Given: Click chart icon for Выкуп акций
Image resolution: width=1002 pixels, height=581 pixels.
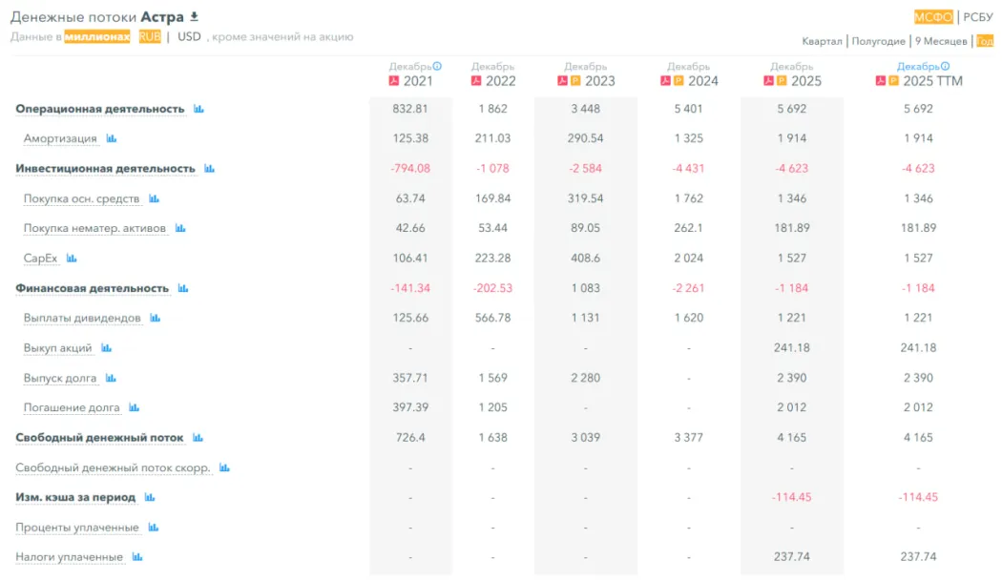Looking at the screenshot, I should coord(106,348).
